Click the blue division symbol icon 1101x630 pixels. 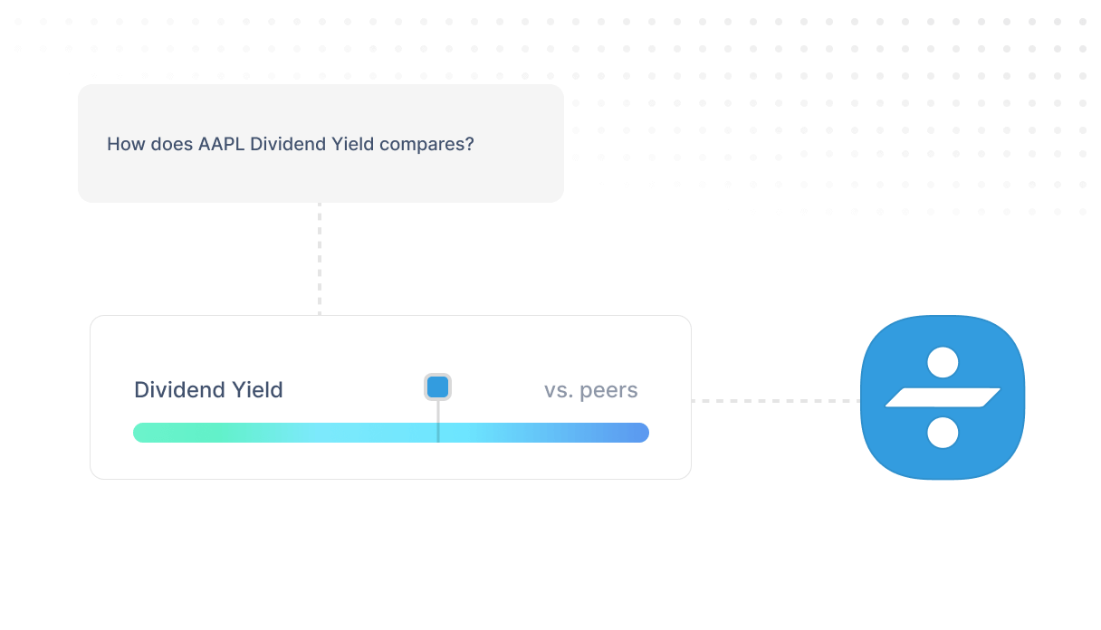[x=942, y=397]
